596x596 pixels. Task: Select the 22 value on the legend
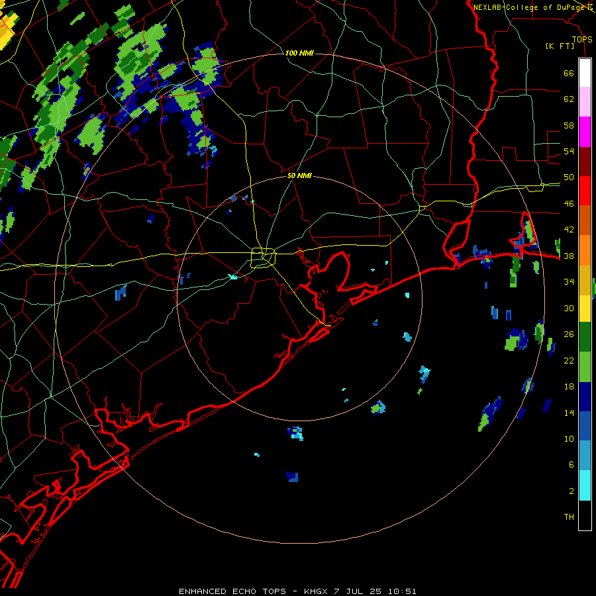569,360
